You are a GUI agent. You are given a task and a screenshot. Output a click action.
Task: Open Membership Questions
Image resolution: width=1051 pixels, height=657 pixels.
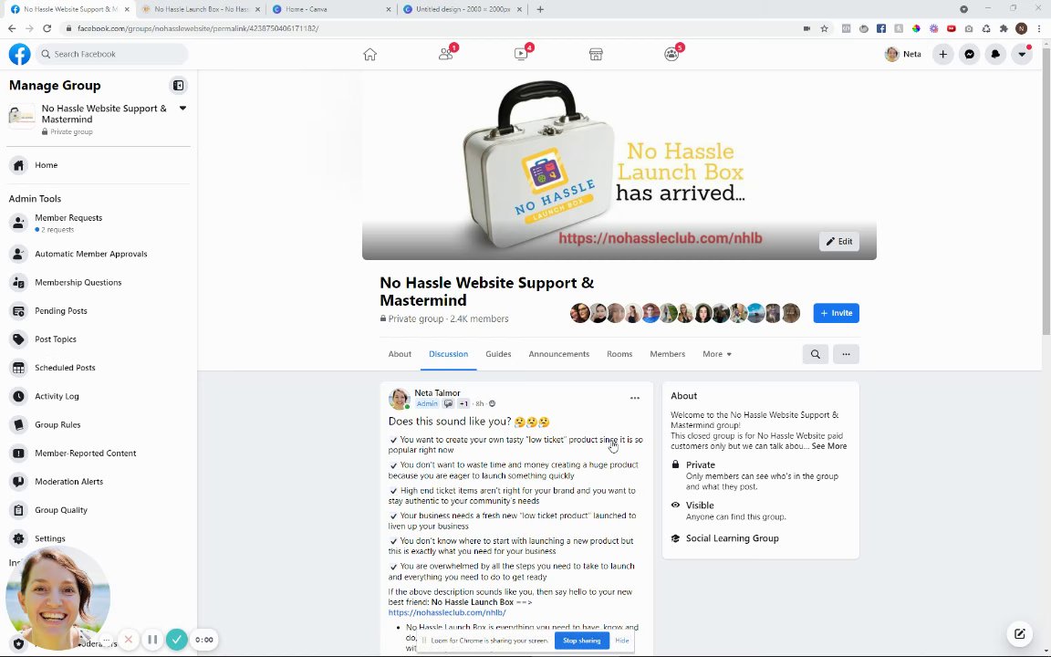click(99, 282)
